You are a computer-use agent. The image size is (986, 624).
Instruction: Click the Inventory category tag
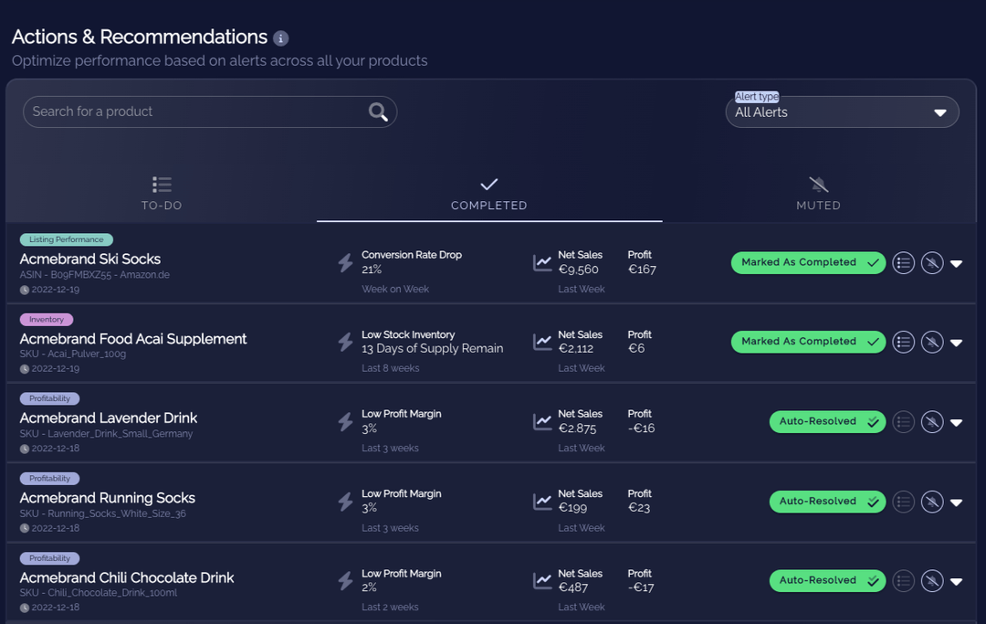(47, 320)
